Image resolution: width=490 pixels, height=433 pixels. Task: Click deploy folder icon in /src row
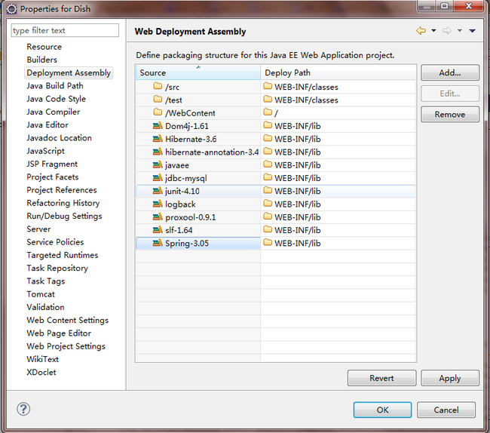(x=268, y=86)
